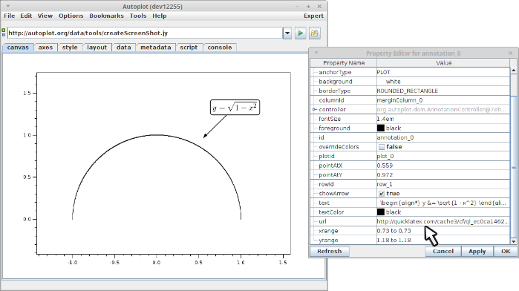Toggle the overrideColors checkbox

click(x=382, y=147)
